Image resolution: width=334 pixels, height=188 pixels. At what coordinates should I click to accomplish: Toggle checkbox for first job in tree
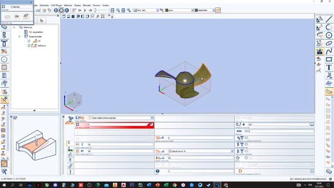(29, 41)
